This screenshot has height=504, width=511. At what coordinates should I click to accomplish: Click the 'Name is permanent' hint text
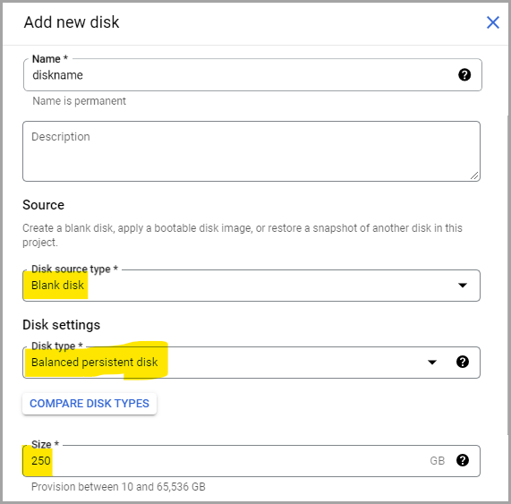79,101
